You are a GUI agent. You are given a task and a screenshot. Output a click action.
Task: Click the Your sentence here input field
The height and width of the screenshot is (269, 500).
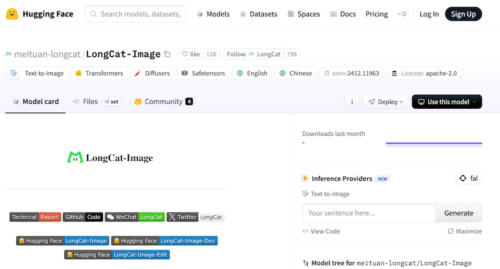pyautogui.click(x=369, y=213)
